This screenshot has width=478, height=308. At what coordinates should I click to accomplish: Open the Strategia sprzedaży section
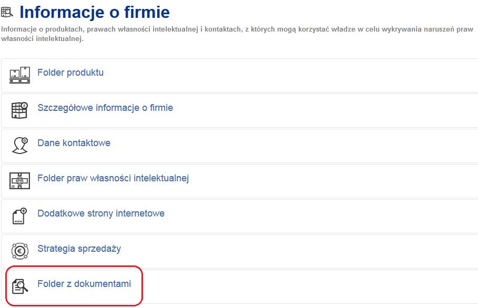tap(79, 249)
